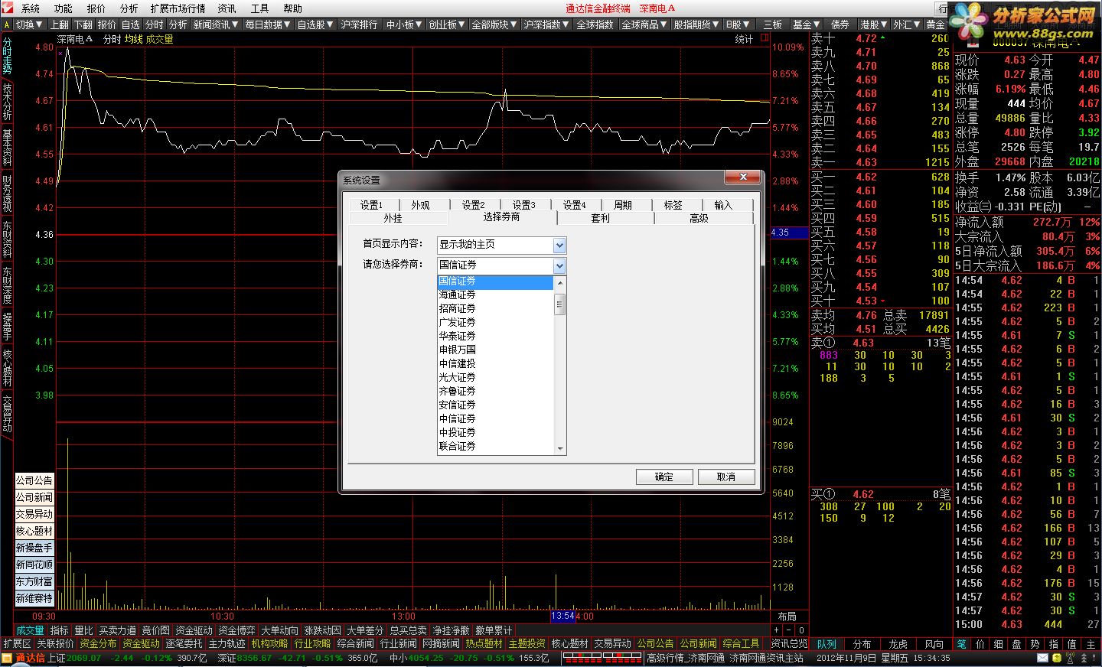
Task: Select the 撤单累计 bottom indicator tab
Action: (494, 630)
